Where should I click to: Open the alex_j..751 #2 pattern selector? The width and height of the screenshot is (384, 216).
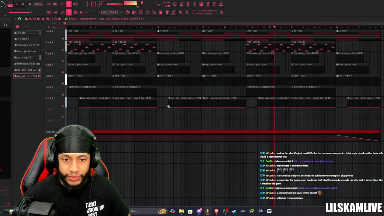109,12
